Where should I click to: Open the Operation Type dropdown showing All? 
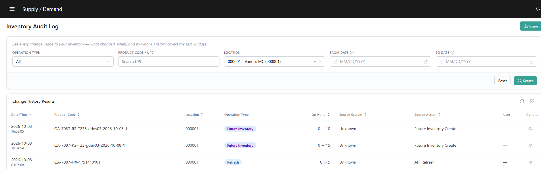click(63, 61)
